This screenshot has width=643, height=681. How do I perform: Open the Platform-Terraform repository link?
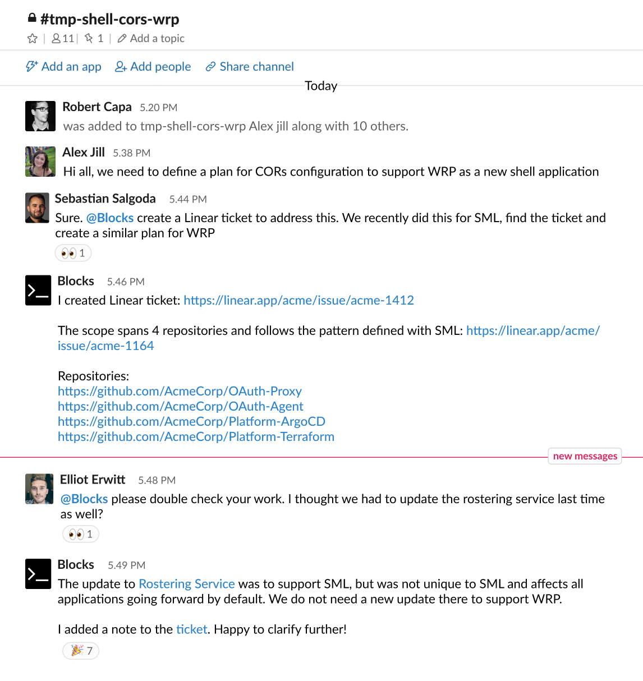pos(196,436)
